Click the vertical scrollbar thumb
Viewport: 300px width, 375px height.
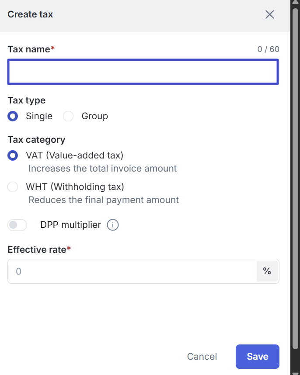(295, 179)
